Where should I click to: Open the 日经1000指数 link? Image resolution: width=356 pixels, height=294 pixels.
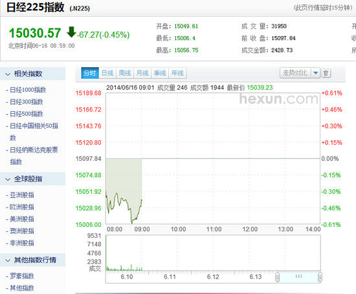(x=28, y=90)
